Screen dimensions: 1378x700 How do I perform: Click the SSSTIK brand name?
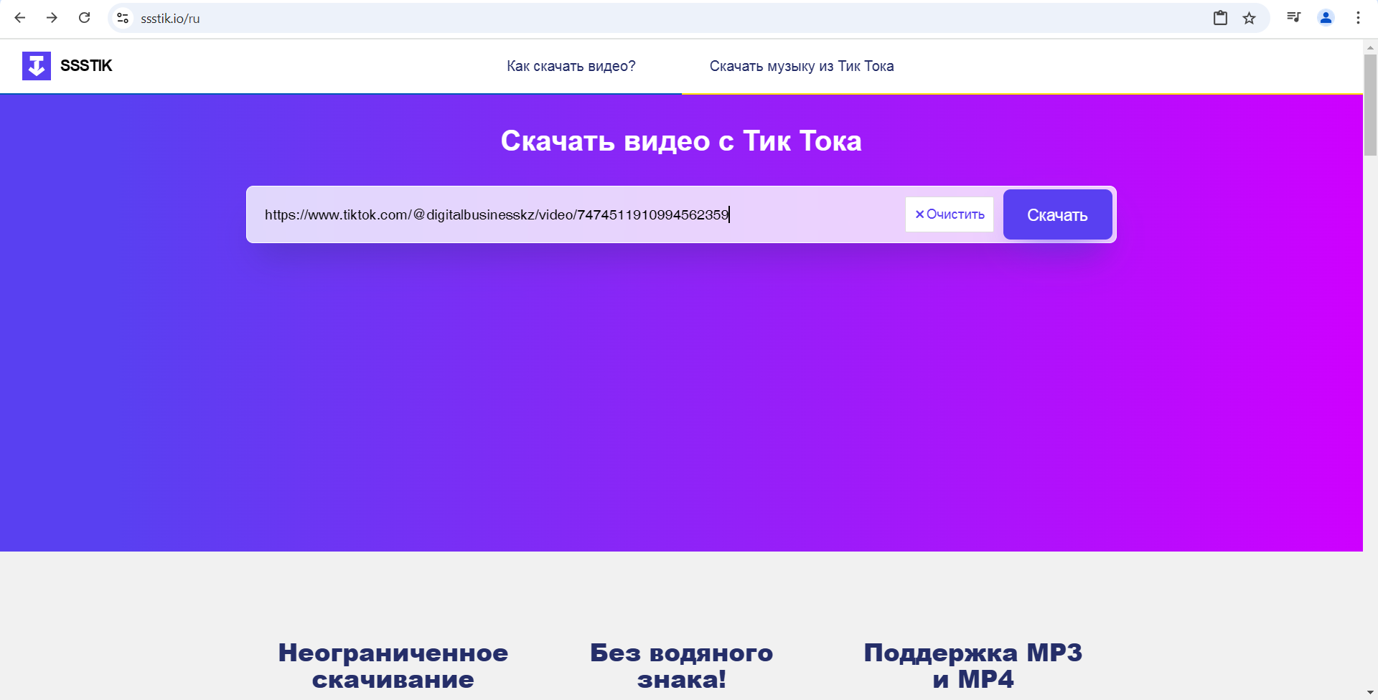[86, 66]
